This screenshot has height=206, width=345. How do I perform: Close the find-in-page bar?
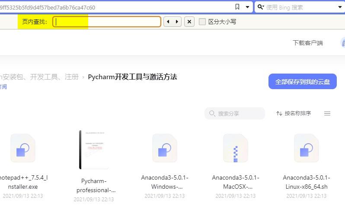(189, 22)
